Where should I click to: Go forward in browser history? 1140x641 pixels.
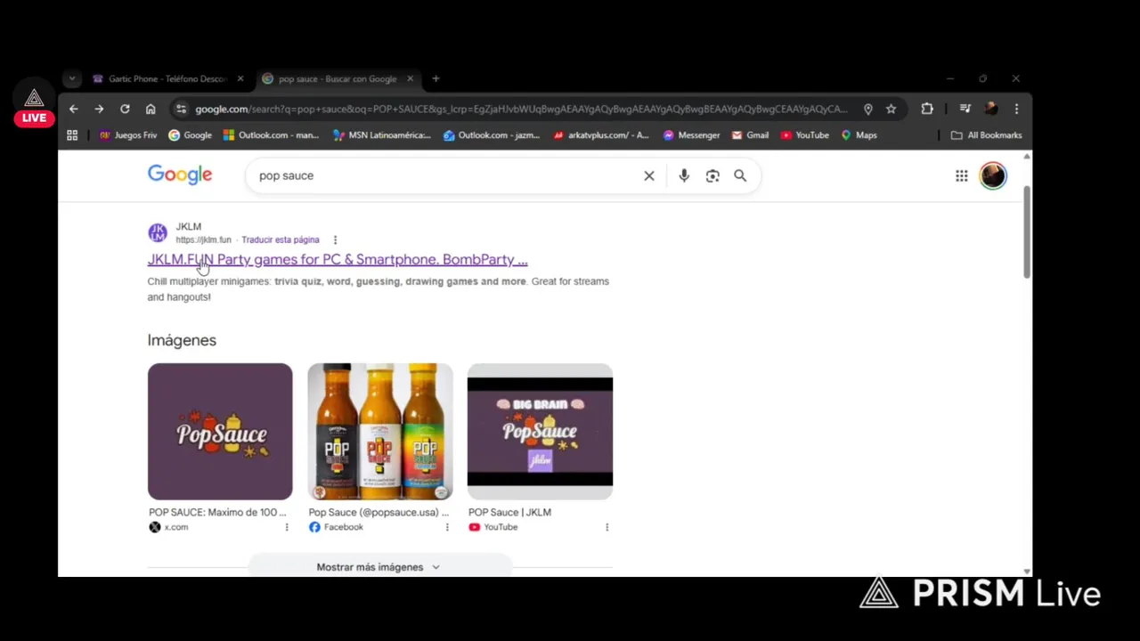click(x=99, y=109)
